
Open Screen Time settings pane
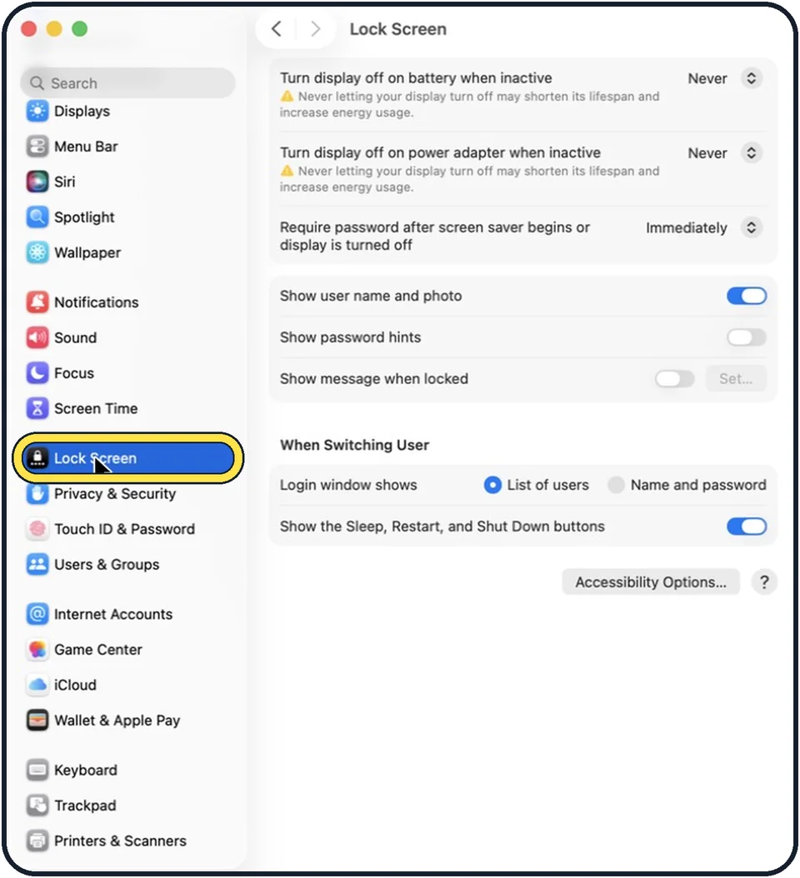[x=128, y=408]
